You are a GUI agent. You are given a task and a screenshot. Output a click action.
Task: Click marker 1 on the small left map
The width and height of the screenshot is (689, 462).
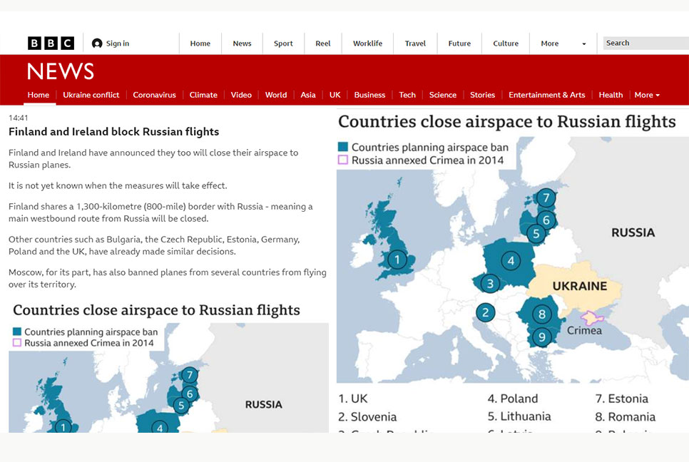click(x=63, y=427)
